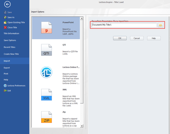Click the PowerPoint file path input field

coord(124,25)
